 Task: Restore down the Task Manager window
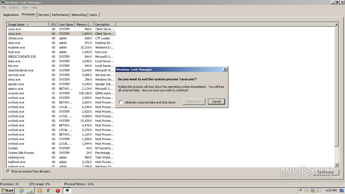click(337, 2)
